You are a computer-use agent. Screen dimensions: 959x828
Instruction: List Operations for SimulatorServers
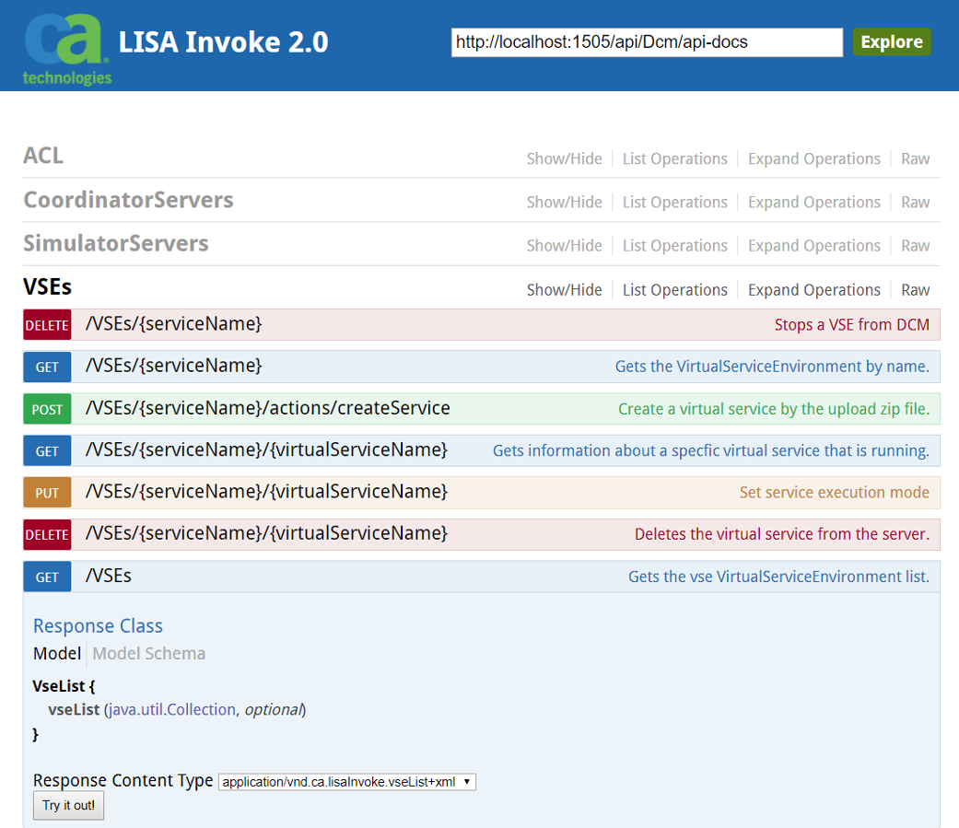click(674, 245)
